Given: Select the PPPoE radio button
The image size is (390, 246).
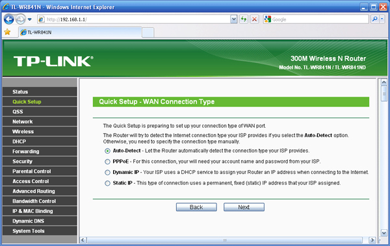Looking at the screenshot, I should (107, 162).
